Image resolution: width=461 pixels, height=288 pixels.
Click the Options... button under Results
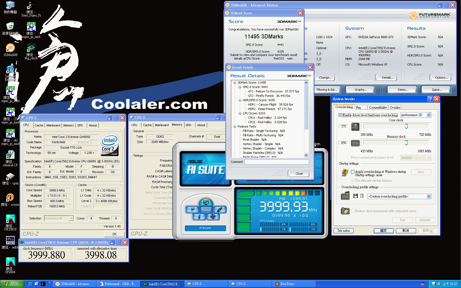tap(441, 78)
